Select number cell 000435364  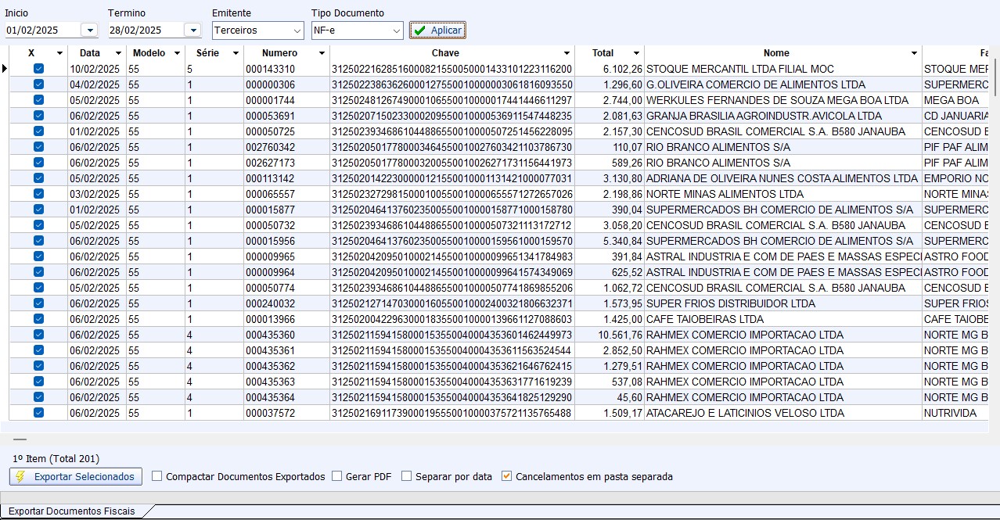coord(286,397)
